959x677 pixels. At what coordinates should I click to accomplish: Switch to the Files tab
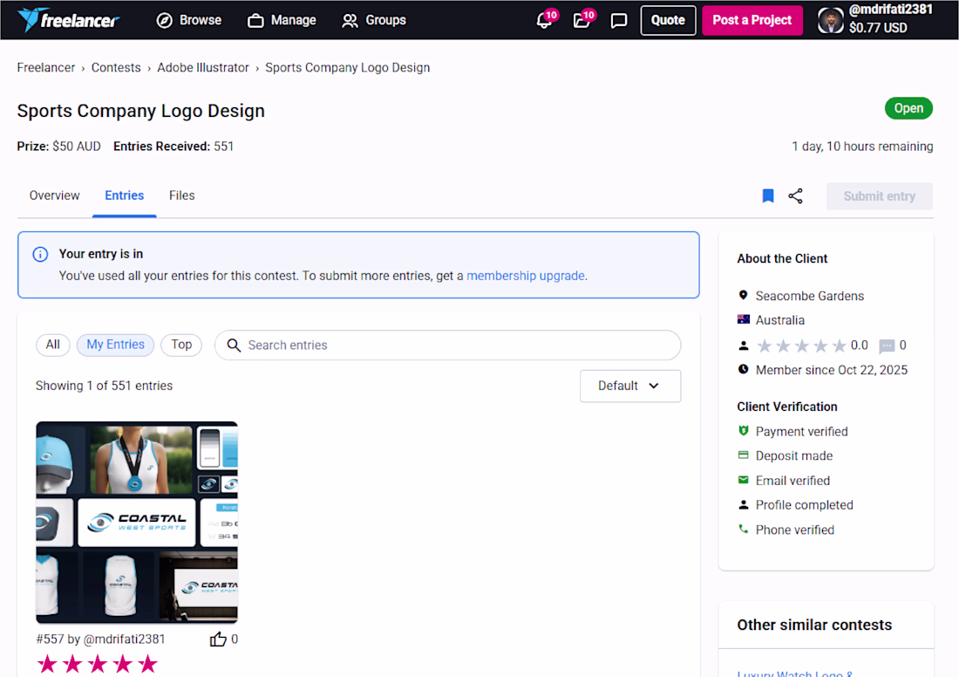[x=181, y=195]
